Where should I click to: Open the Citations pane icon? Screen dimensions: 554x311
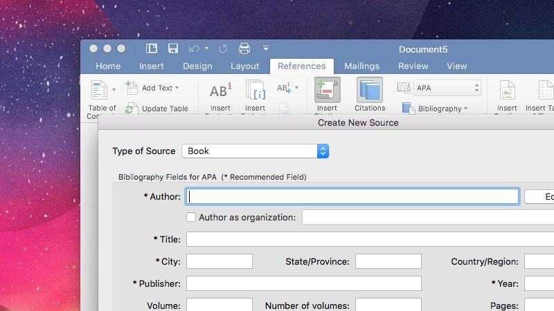(370, 92)
